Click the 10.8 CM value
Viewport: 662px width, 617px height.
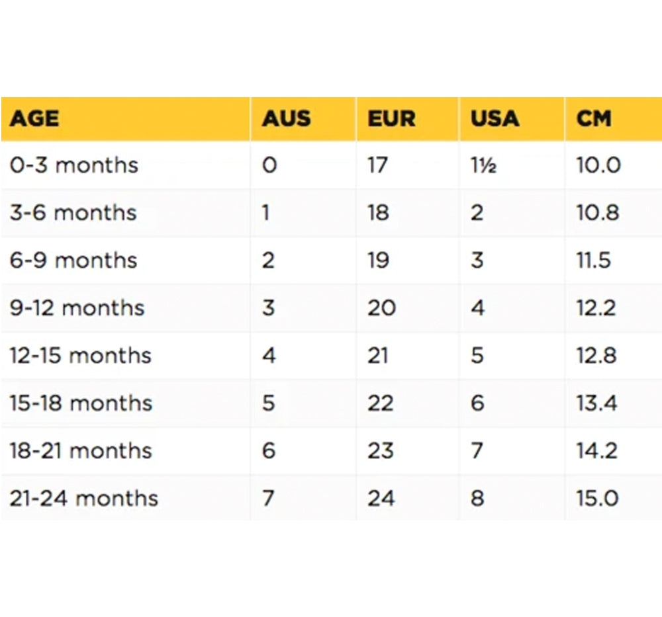[598, 212]
